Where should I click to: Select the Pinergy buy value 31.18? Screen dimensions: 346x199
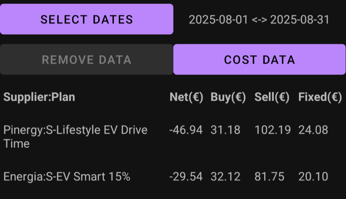[225, 130]
